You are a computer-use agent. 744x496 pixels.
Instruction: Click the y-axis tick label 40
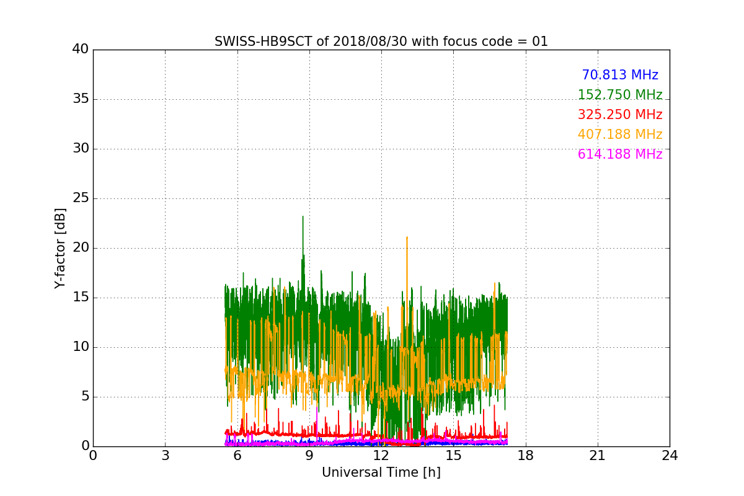click(81, 50)
